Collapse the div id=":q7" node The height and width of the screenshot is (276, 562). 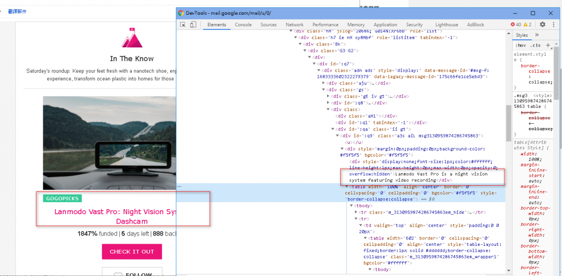coord(314,64)
